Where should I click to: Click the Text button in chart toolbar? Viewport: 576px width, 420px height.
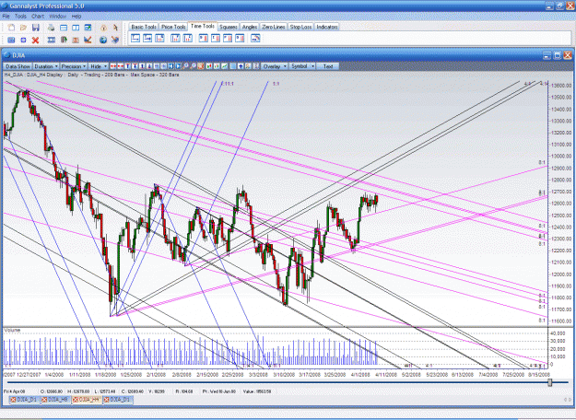[328, 66]
